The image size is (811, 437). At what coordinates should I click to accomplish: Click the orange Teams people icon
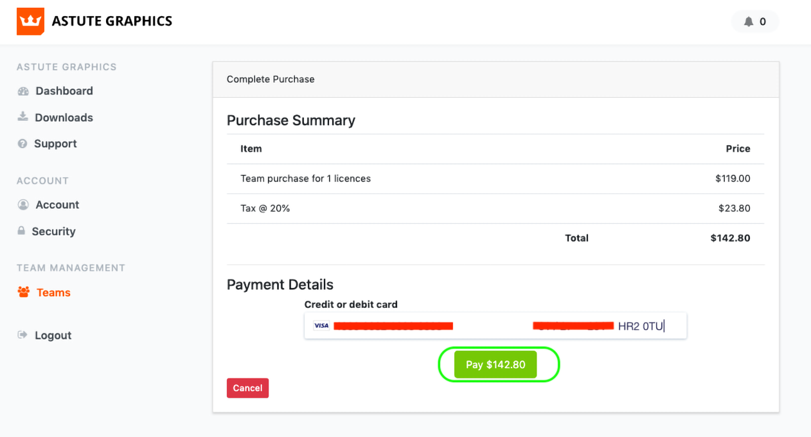(x=24, y=292)
